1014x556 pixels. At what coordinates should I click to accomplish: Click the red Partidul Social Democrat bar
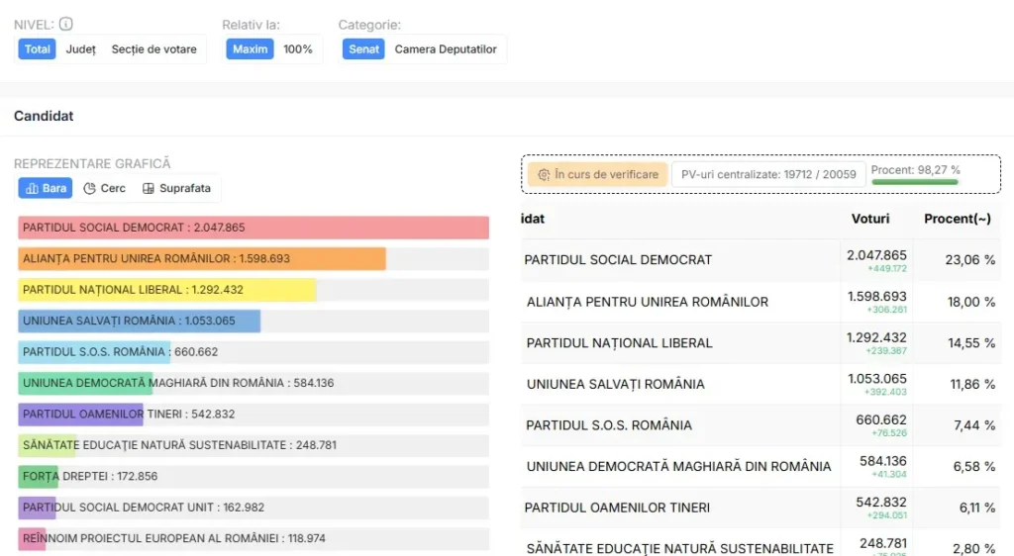point(253,228)
